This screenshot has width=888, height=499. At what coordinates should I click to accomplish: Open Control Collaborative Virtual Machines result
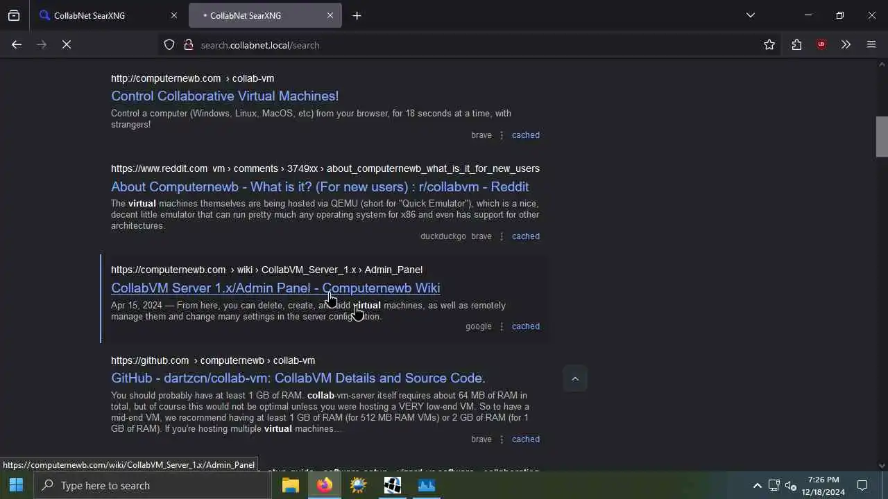tap(225, 96)
